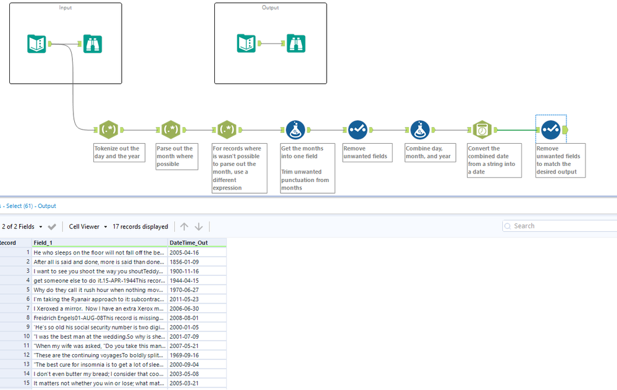Select cell 'He who sleeps on the floor...'
Image resolution: width=617 pixels, height=390 pixels.
coord(99,252)
